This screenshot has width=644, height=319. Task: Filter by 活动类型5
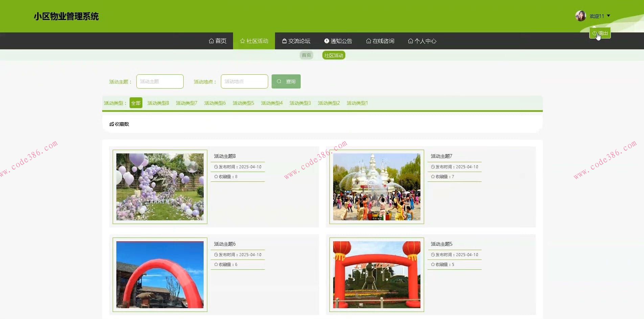point(243,103)
